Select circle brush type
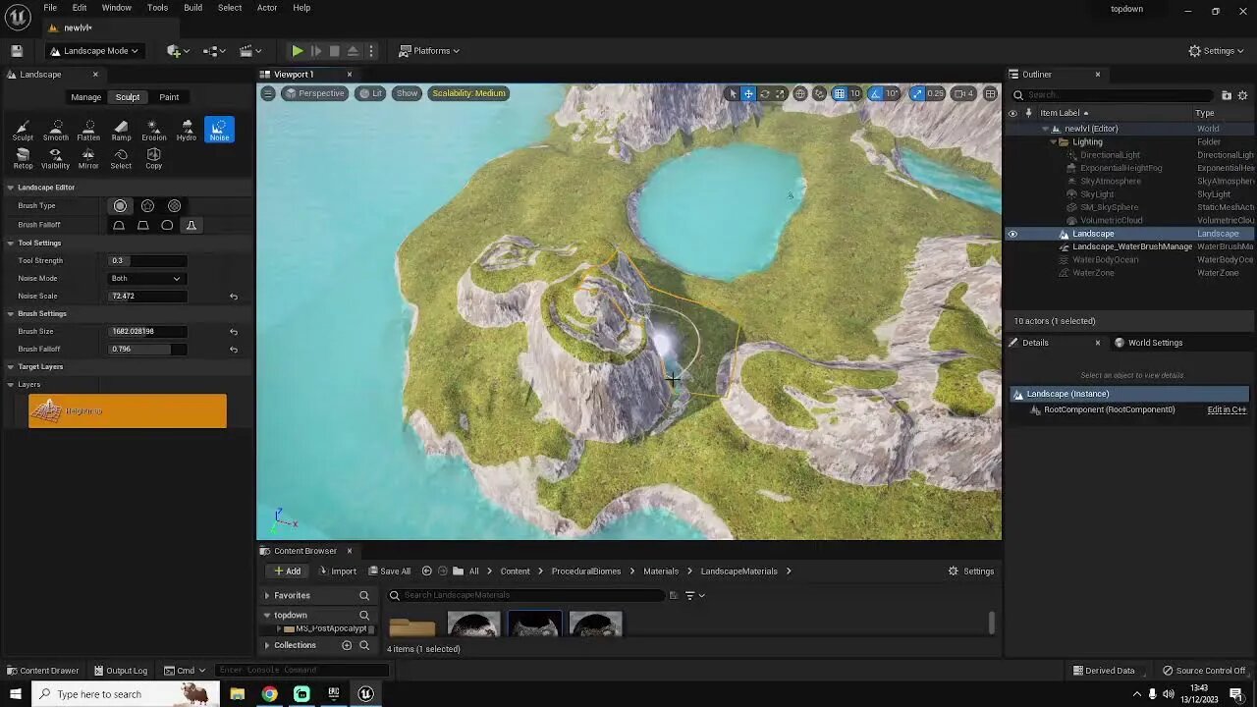Viewport: 1257px width, 707px height. [x=120, y=206]
